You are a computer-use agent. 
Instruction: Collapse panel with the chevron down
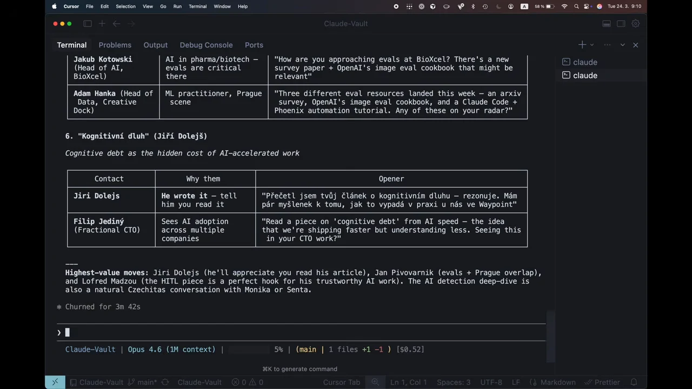[x=622, y=45]
